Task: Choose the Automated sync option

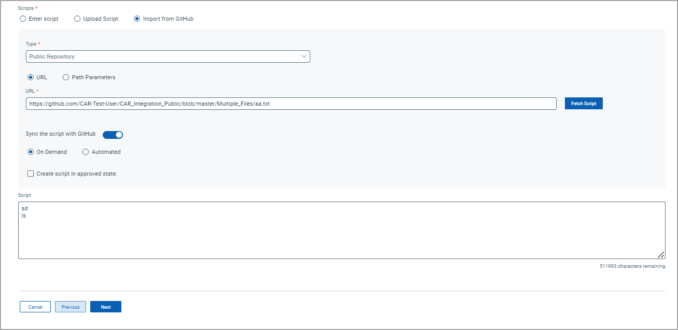Action: (86, 152)
